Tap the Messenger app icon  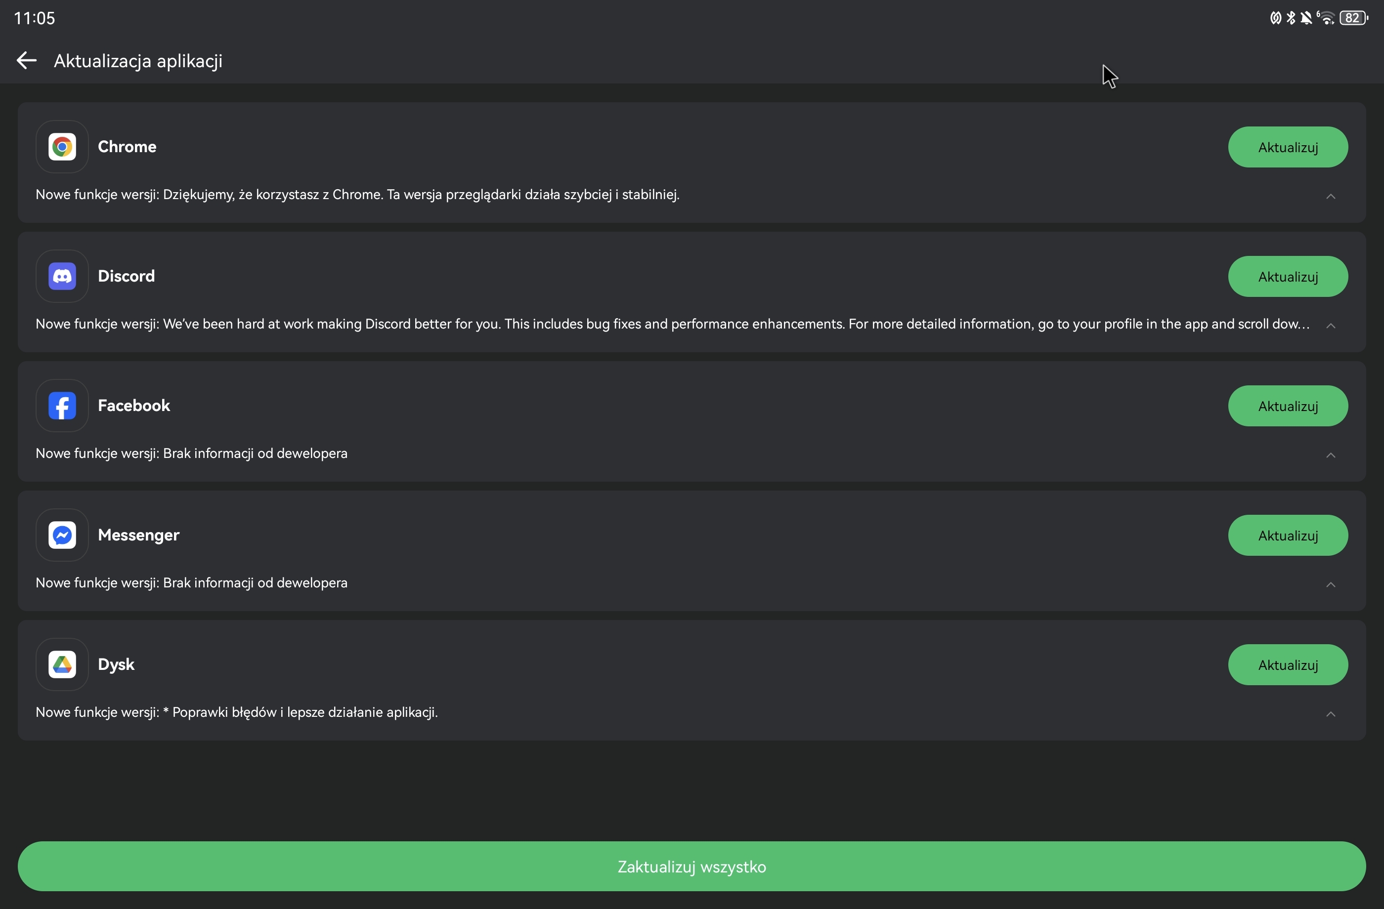tap(62, 536)
